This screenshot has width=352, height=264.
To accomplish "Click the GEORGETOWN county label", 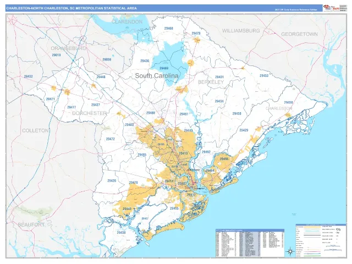I will click(x=299, y=34).
